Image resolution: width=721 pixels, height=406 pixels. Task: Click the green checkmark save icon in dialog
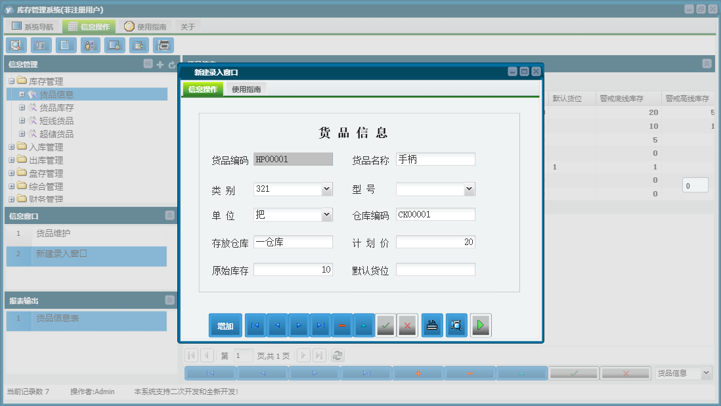(385, 325)
